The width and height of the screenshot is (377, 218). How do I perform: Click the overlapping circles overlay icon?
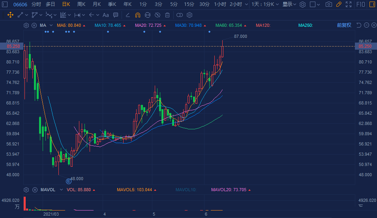pyautogui.click(x=180, y=15)
